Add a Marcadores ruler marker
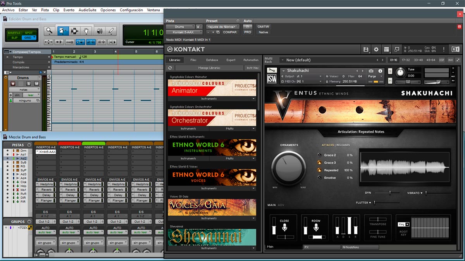The height and width of the screenshot is (261, 465). 49,67
